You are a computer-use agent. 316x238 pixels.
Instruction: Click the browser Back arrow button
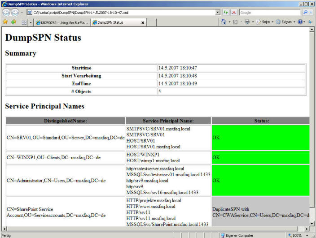6,13
